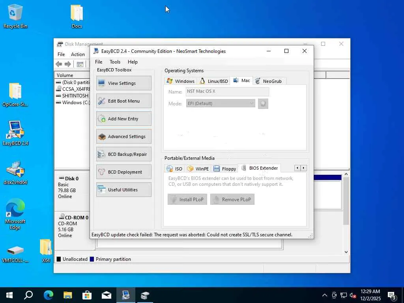
Task: Expand the Mode EFI (Default) dropdown
Action: (221, 103)
